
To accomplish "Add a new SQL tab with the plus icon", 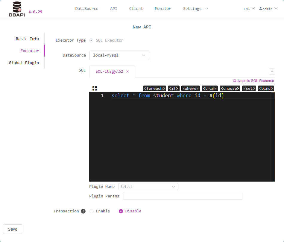I will click(272, 71).
